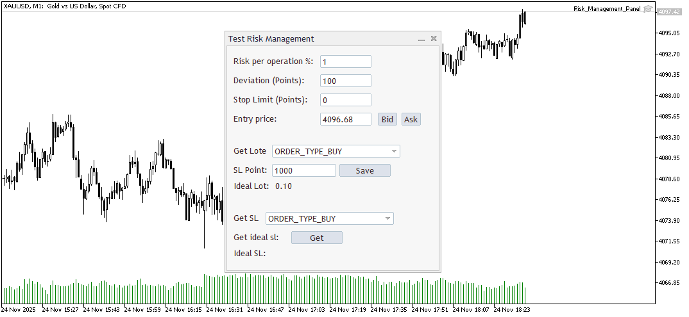689x317 pixels.
Task: Minimize the Test Risk Management panel
Action: (421, 39)
